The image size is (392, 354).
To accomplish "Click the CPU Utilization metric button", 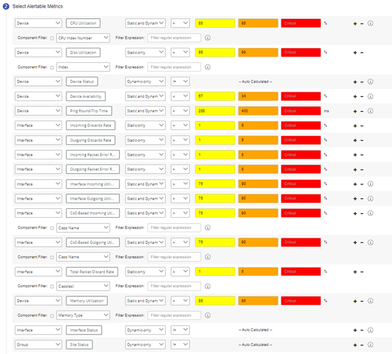I will 83,23.
